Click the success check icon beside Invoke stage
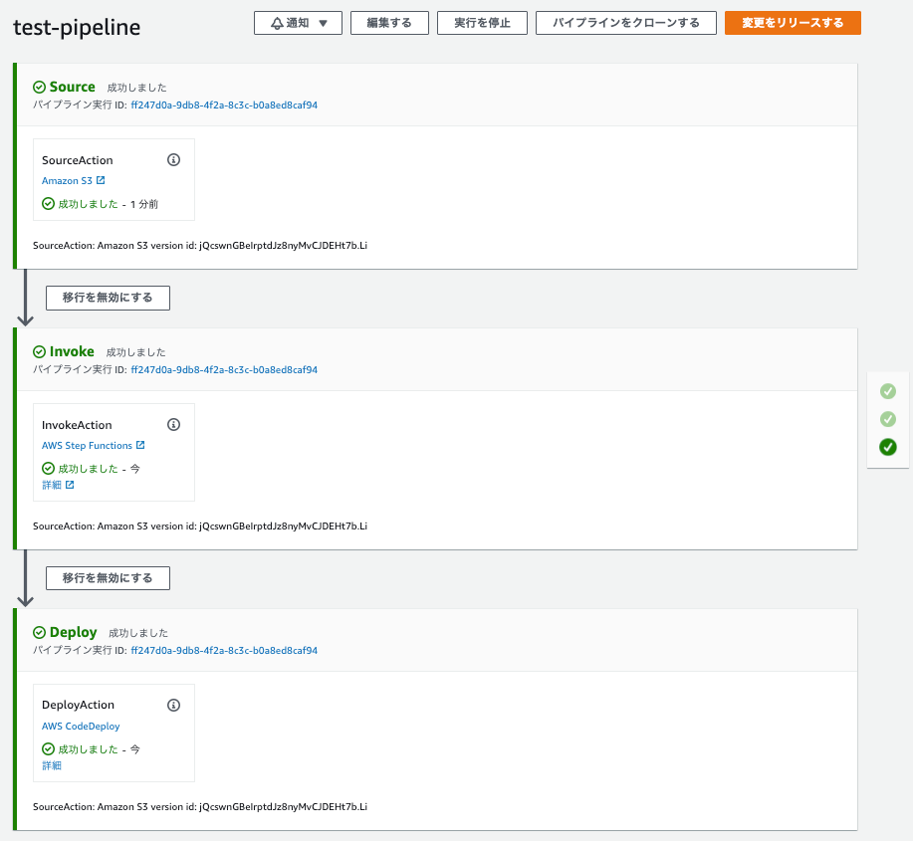Screen dimensions: 913x841 [39, 351]
